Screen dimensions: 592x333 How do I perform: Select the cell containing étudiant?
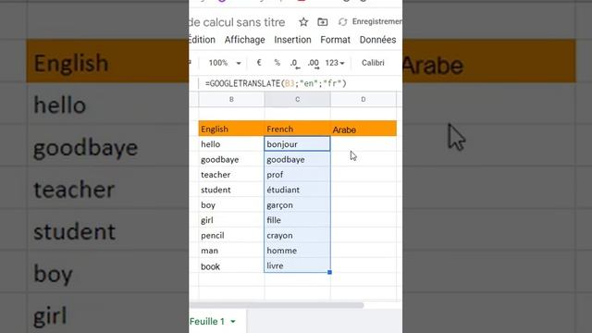coord(298,190)
